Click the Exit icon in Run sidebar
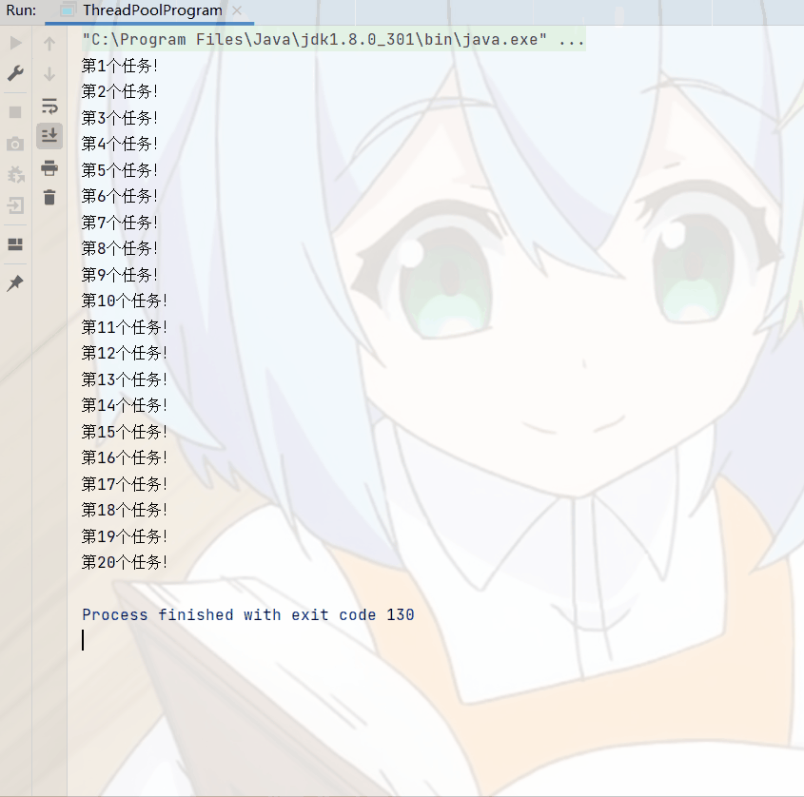The height and width of the screenshot is (797, 804). (15, 205)
